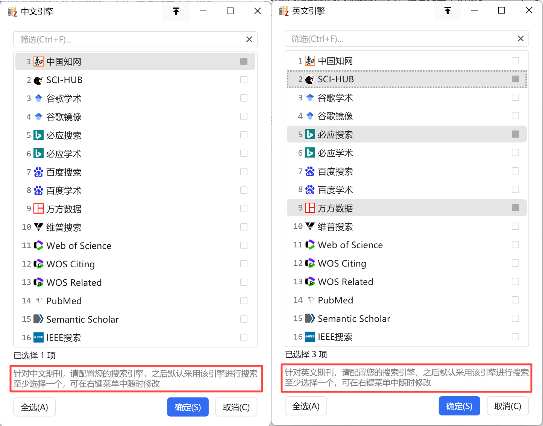543x426 pixels.
Task: Click the 谷歌学术 icon in the 中文引擎 list
Action: click(38, 98)
